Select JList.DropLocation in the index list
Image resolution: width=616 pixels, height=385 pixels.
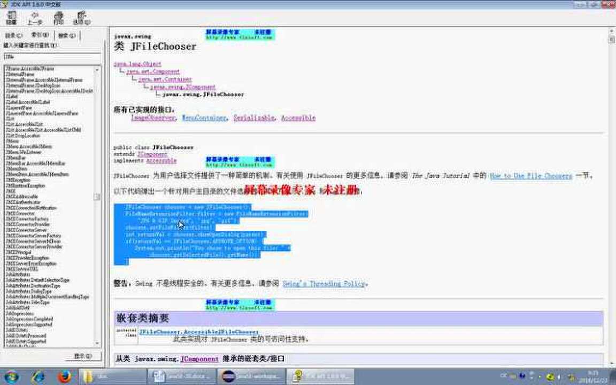[23, 135]
